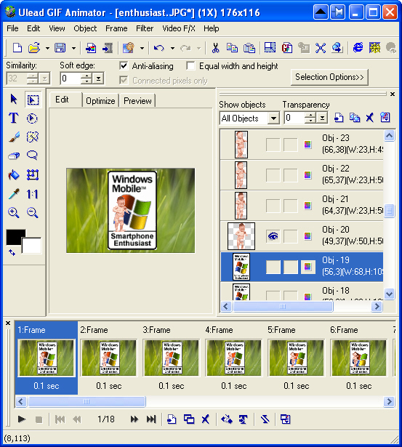Select the Zoom out magnifier tool
Image resolution: width=402 pixels, height=447 pixels.
(33, 213)
